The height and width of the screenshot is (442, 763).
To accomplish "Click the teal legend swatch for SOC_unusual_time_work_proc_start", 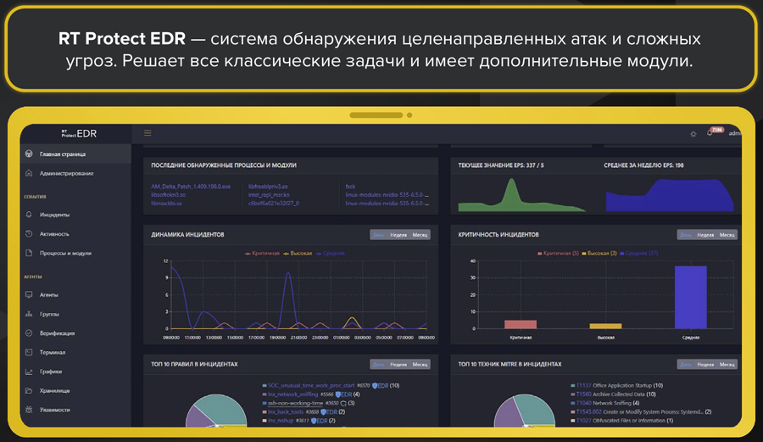I will pos(265,385).
